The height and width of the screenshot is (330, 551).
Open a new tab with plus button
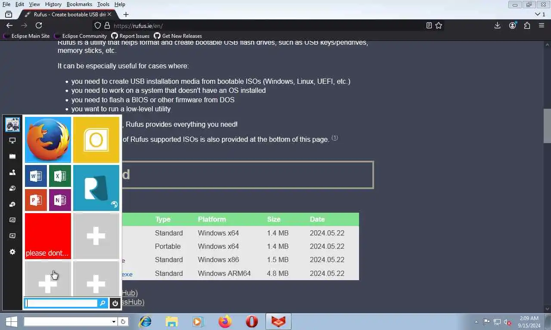[x=126, y=14]
